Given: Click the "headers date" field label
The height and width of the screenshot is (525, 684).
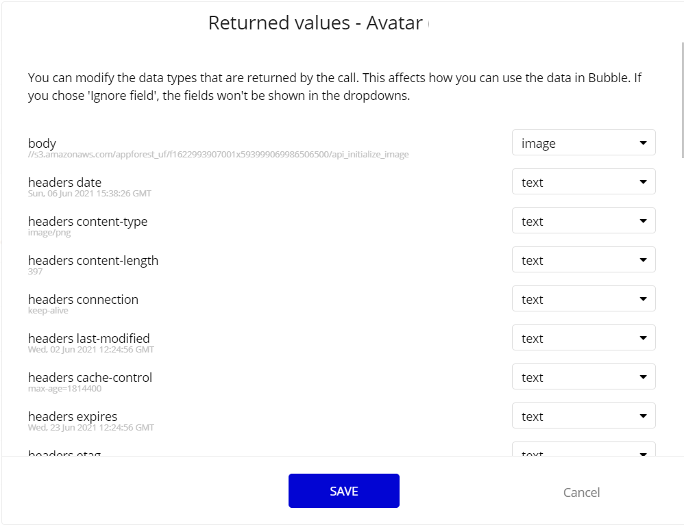Looking at the screenshot, I should tap(64, 182).
